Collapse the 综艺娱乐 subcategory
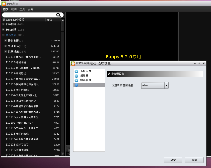This screenshot has height=168, width=211. click(6, 52)
